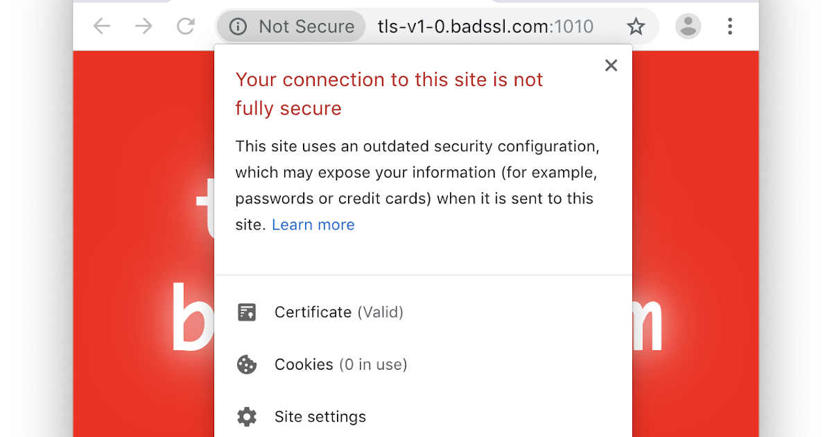Image resolution: width=832 pixels, height=437 pixels.
Task: Click the Site settings gear icon
Action: (x=247, y=417)
